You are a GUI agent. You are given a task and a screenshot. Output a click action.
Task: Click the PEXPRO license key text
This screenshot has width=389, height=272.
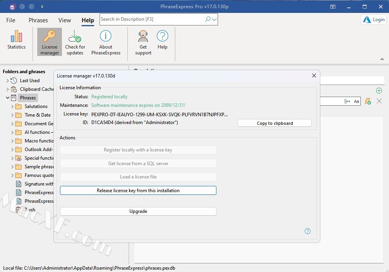(160, 114)
